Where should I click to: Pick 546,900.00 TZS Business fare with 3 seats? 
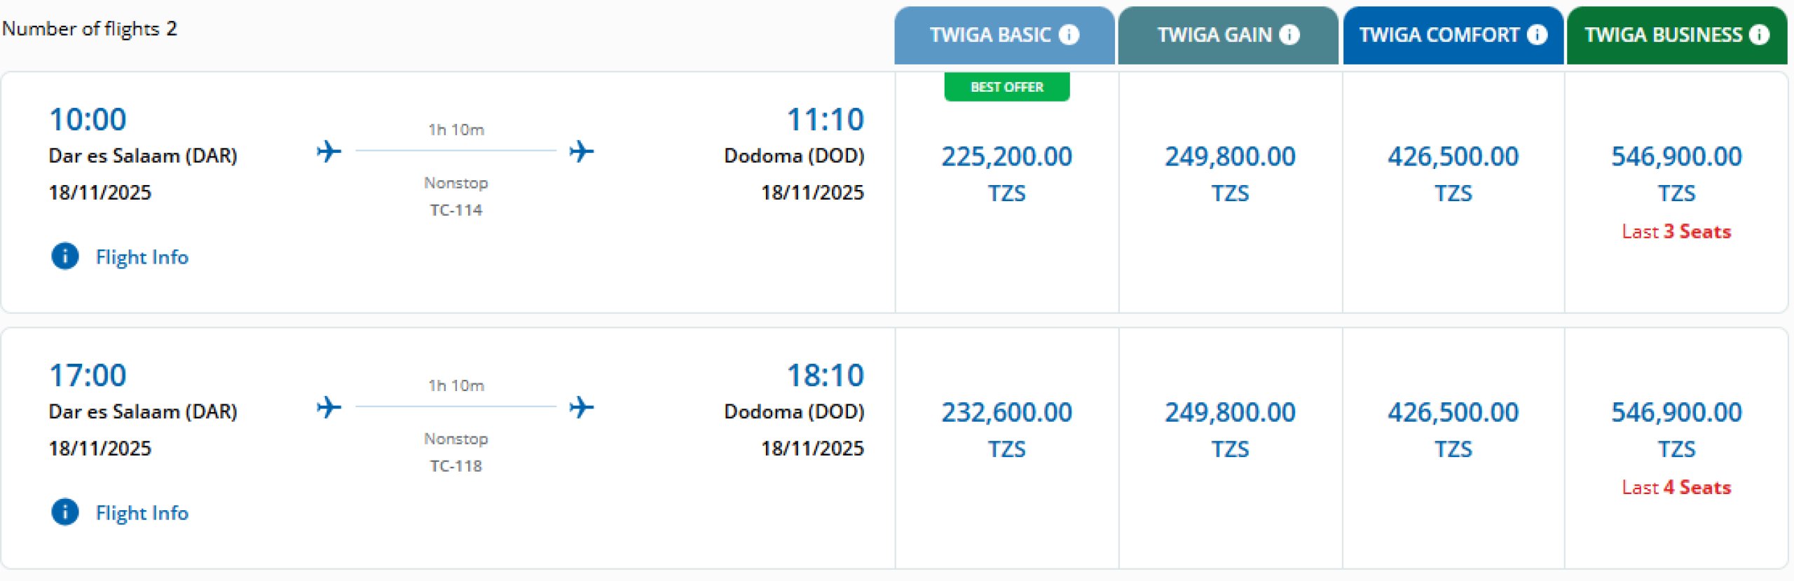[1676, 172]
